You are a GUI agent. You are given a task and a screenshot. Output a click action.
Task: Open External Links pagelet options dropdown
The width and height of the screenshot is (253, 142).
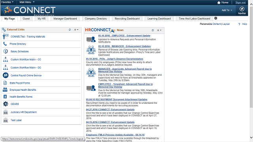76,30
